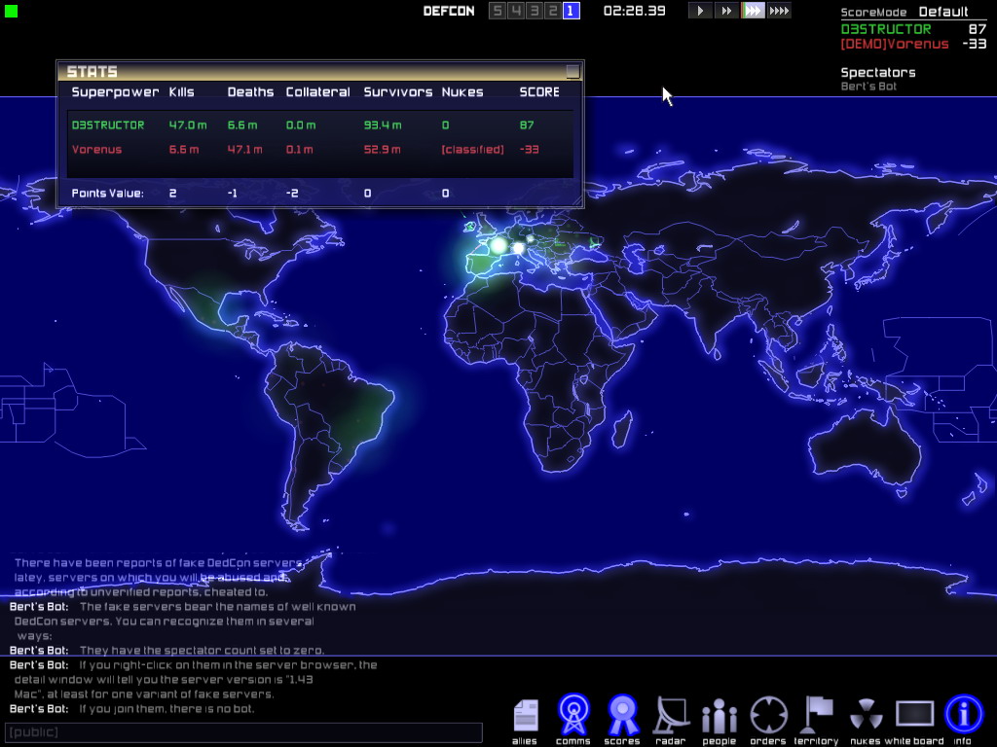The image size is (997, 747).
Task: Click chat message "If you join them, there is no bot."
Action: 166,709
